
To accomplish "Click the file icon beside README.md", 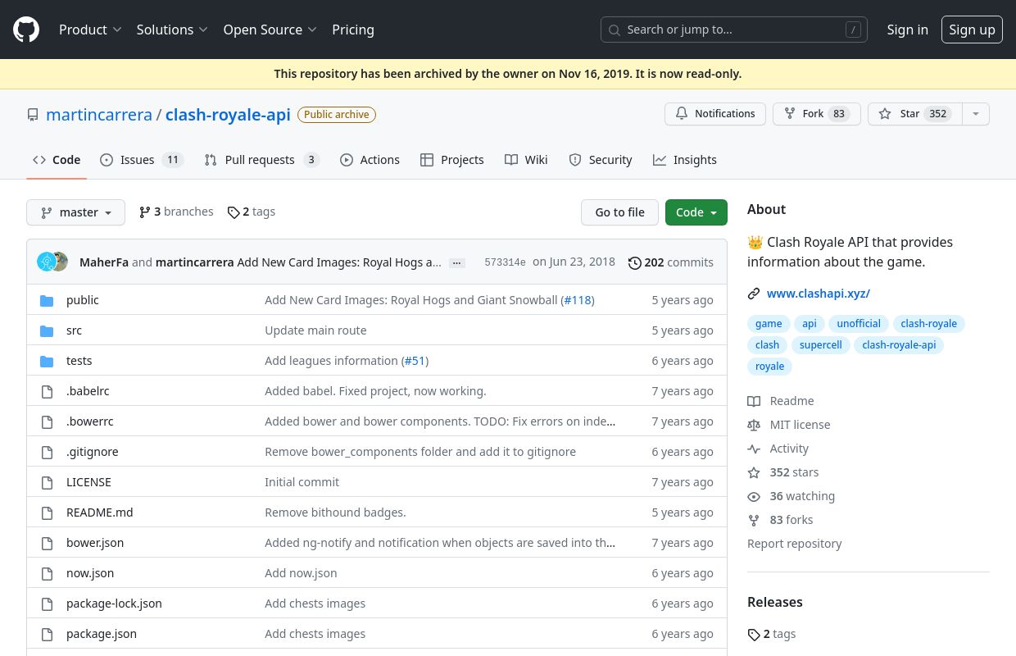I will pyautogui.click(x=47, y=512).
